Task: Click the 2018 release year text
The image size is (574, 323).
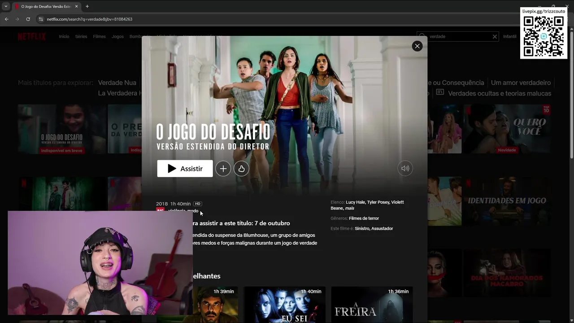Action: pos(162,204)
